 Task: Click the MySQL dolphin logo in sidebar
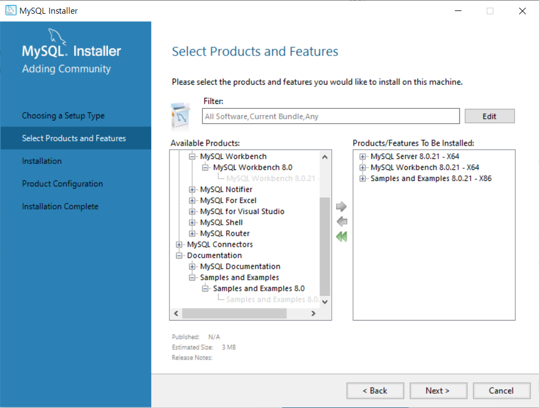tap(57, 36)
